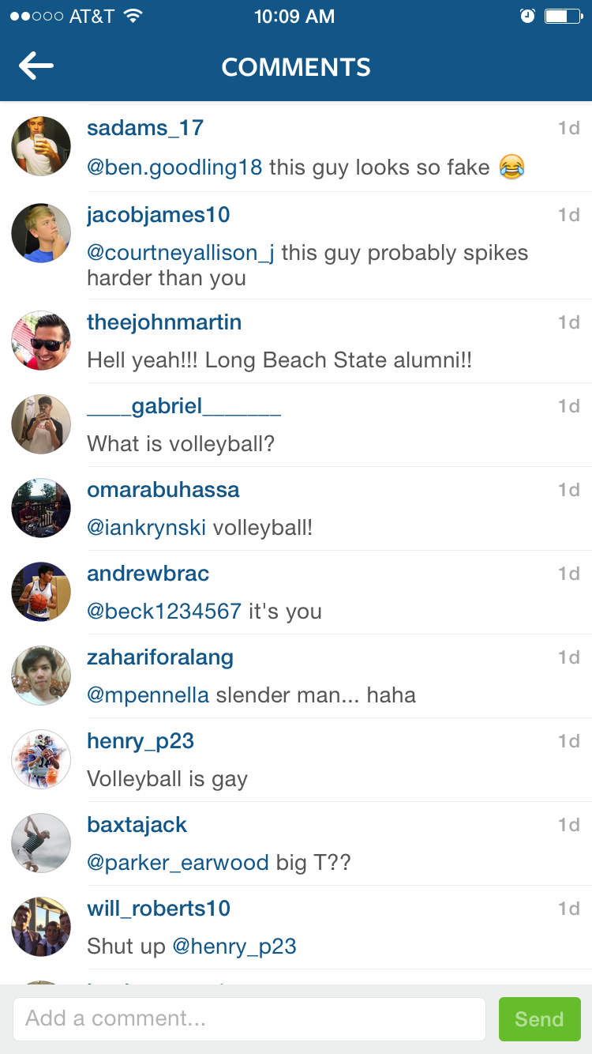592x1054 pixels.
Task: Open the @ben.goodling18 mention
Action: pos(174,168)
